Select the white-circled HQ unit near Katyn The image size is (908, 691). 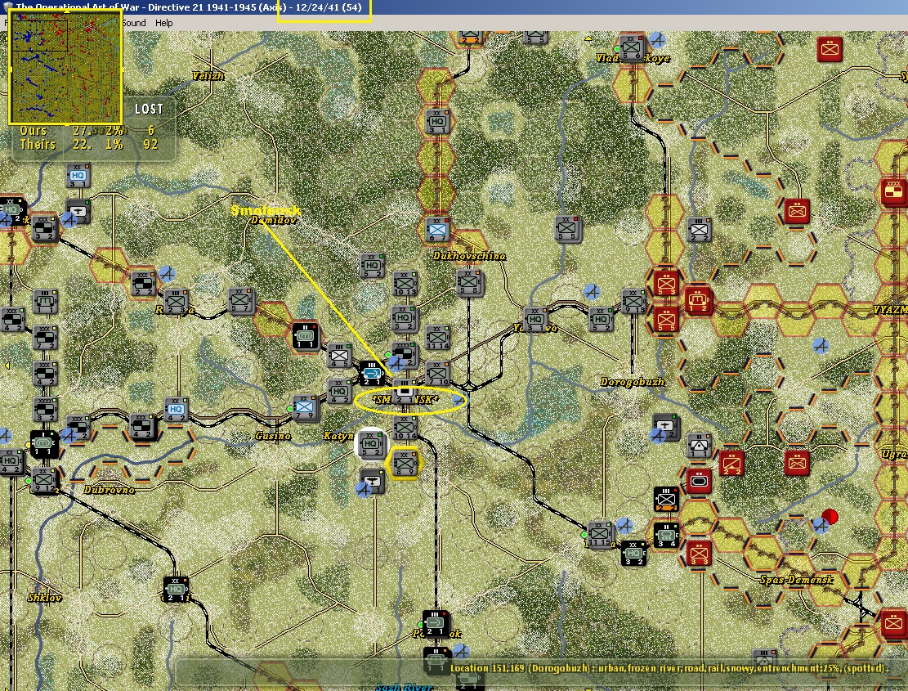pos(370,445)
